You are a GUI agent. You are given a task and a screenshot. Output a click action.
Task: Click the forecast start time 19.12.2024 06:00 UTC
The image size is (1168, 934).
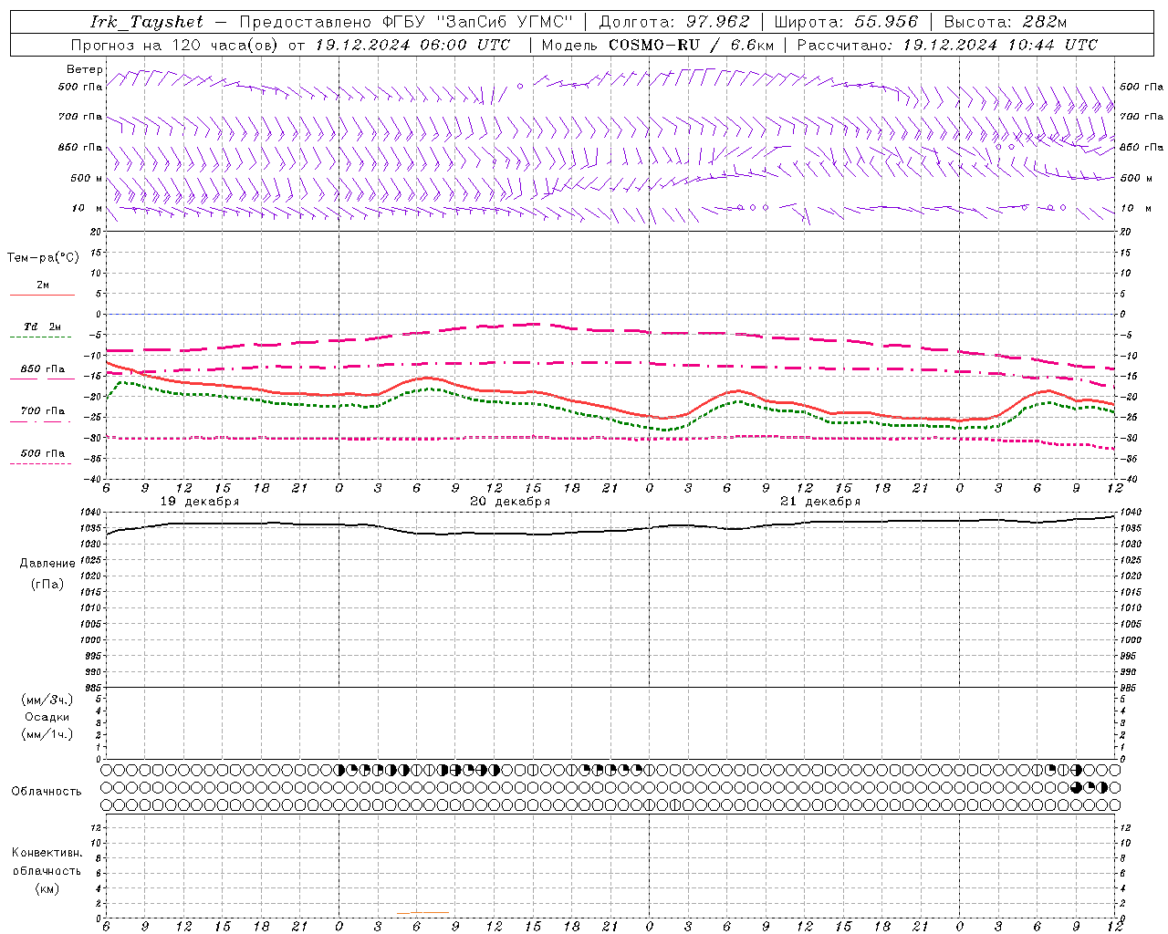[412, 45]
